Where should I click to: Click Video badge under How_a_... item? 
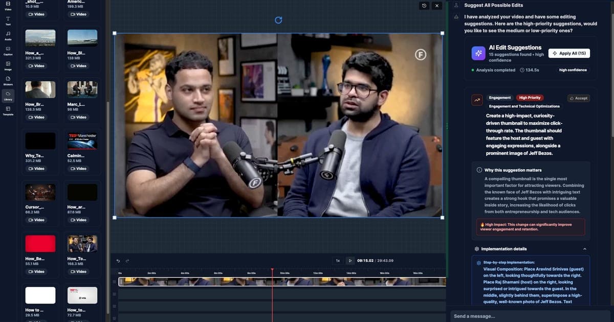coord(36,66)
